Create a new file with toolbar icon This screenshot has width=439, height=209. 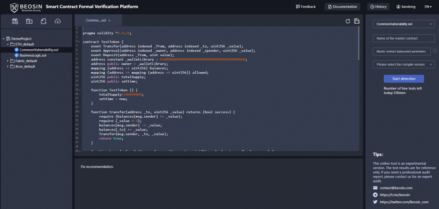point(43,21)
